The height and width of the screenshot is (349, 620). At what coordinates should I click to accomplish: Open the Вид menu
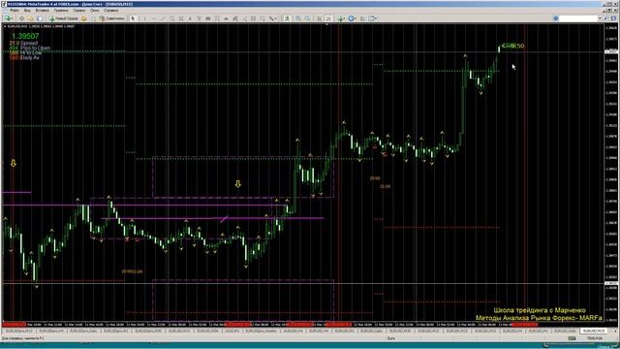click(27, 11)
